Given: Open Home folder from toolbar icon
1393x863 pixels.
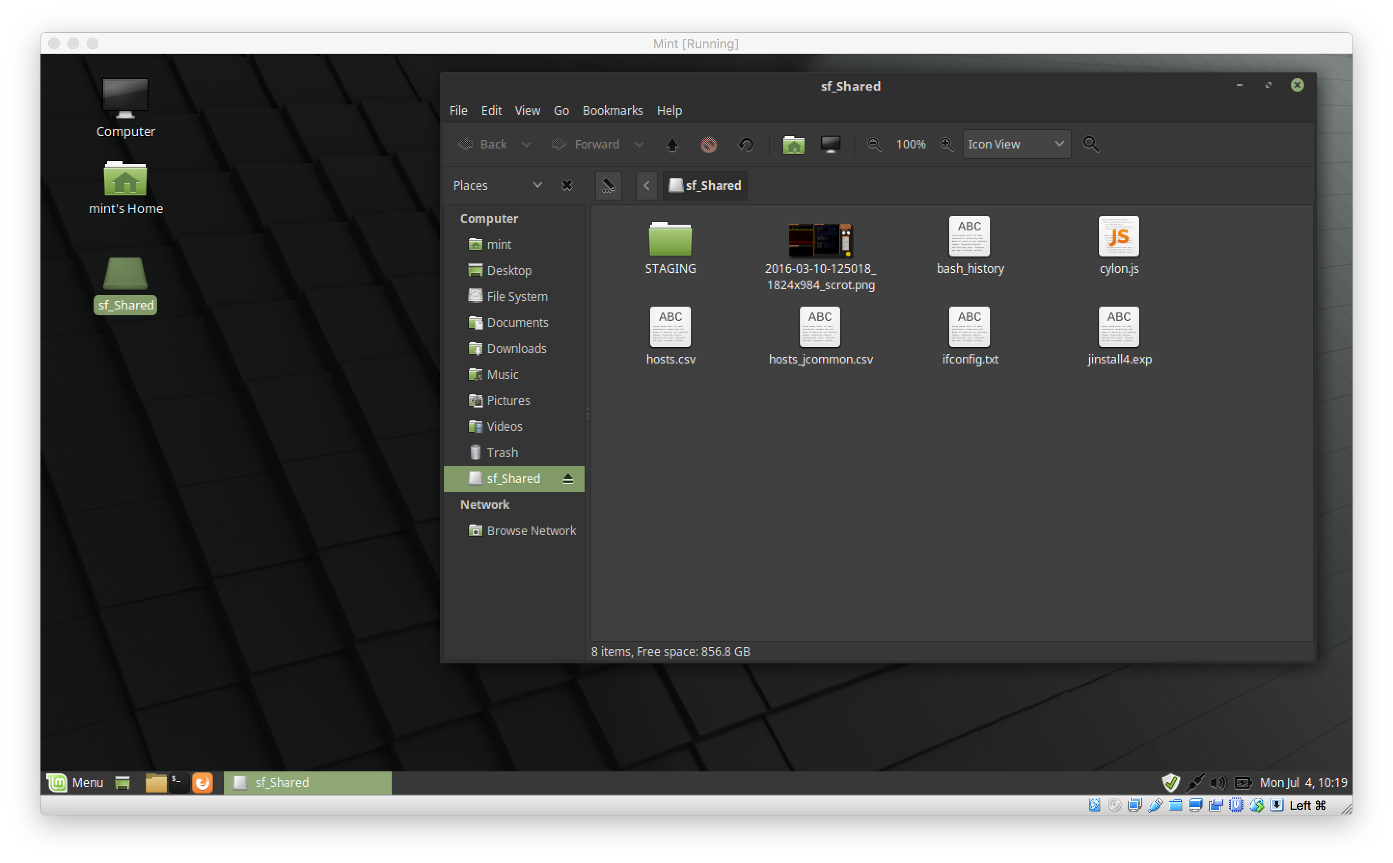Looking at the screenshot, I should [x=793, y=145].
